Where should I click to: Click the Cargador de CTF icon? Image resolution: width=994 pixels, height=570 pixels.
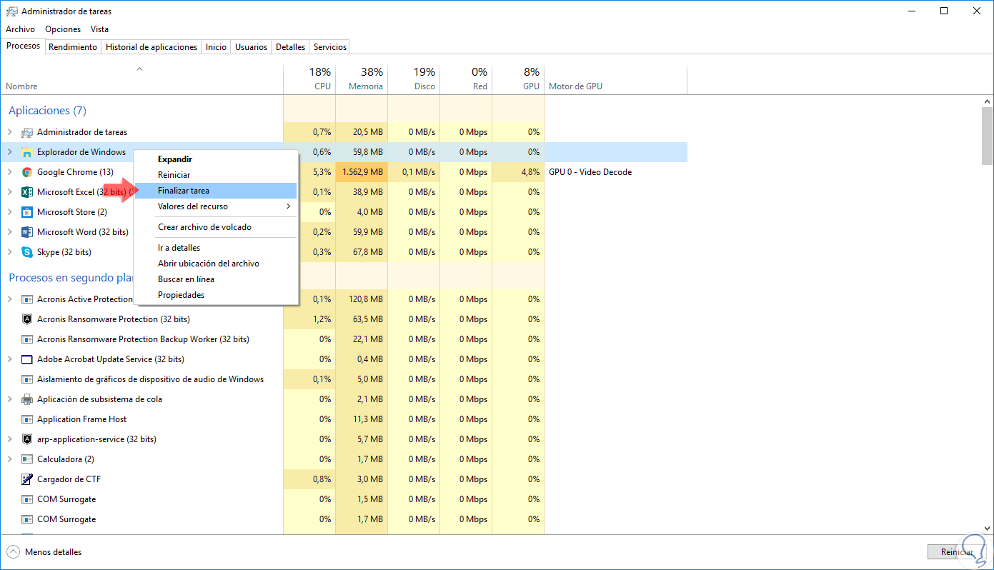(27, 479)
